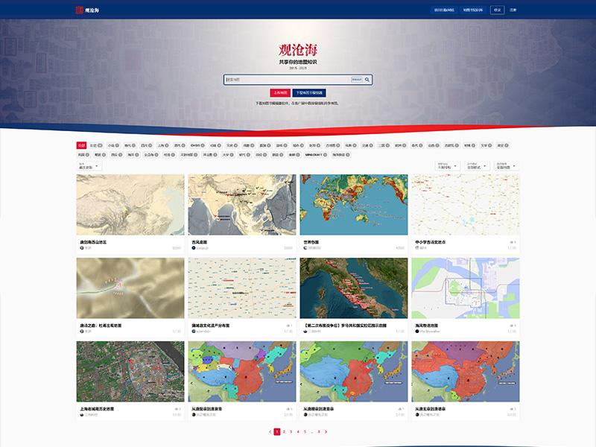Screen dimensions: 596x447
Task: Open the second navigation item in the top bar
Action: 473,9
